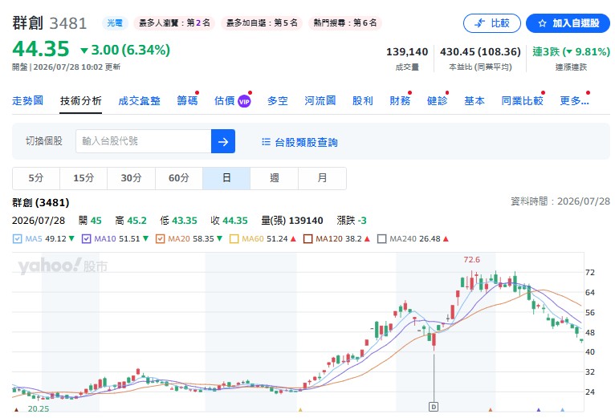615x418 pixels.
Task: Click the star icon in 加入自選股 button
Action: point(543,23)
